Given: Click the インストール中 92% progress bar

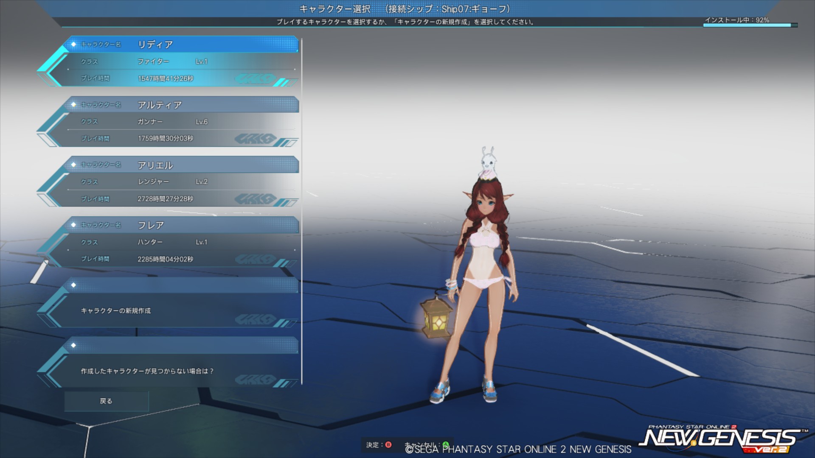Looking at the screenshot, I should coord(750,25).
